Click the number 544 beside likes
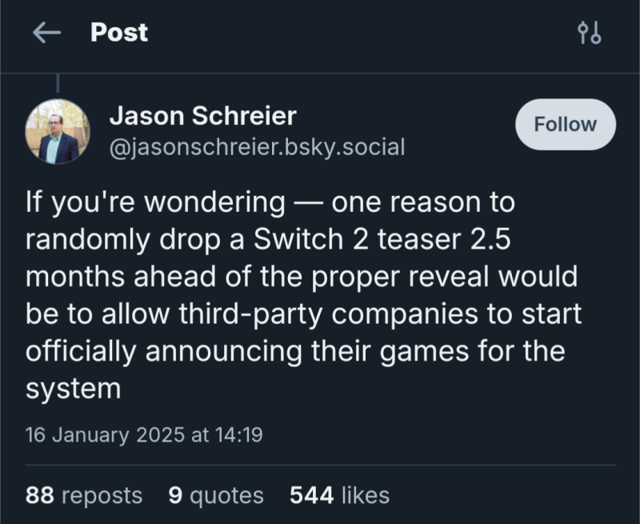The width and height of the screenshot is (640, 524). (311, 495)
